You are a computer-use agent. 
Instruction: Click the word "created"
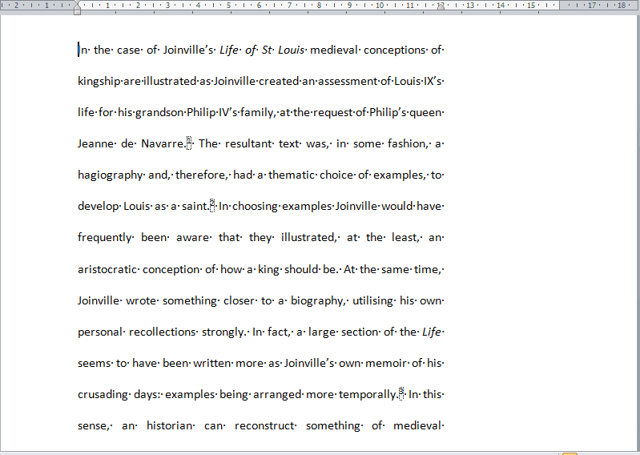point(279,81)
